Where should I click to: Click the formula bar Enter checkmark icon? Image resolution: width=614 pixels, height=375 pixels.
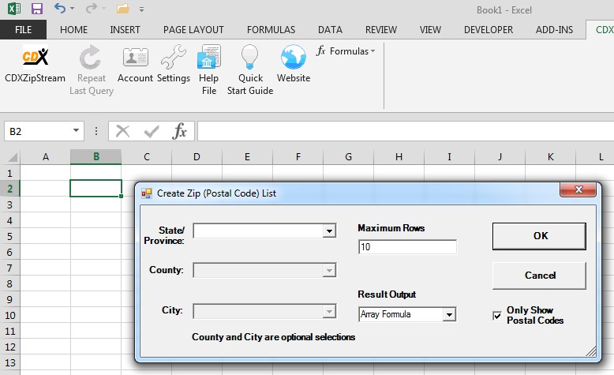[152, 131]
